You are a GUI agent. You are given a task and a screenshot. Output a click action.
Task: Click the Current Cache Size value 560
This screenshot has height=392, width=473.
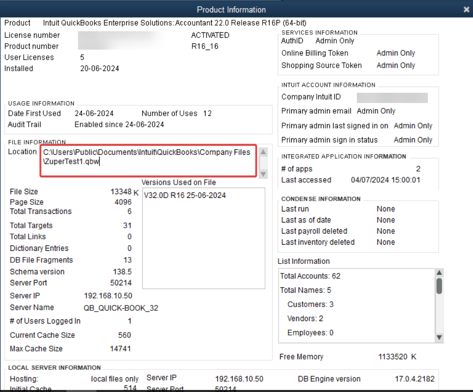tap(124, 335)
